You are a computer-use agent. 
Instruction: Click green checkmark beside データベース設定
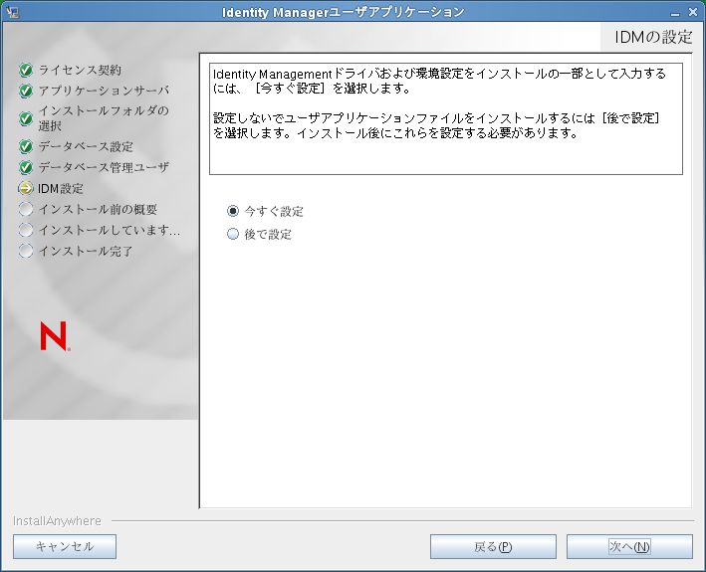click(x=26, y=146)
